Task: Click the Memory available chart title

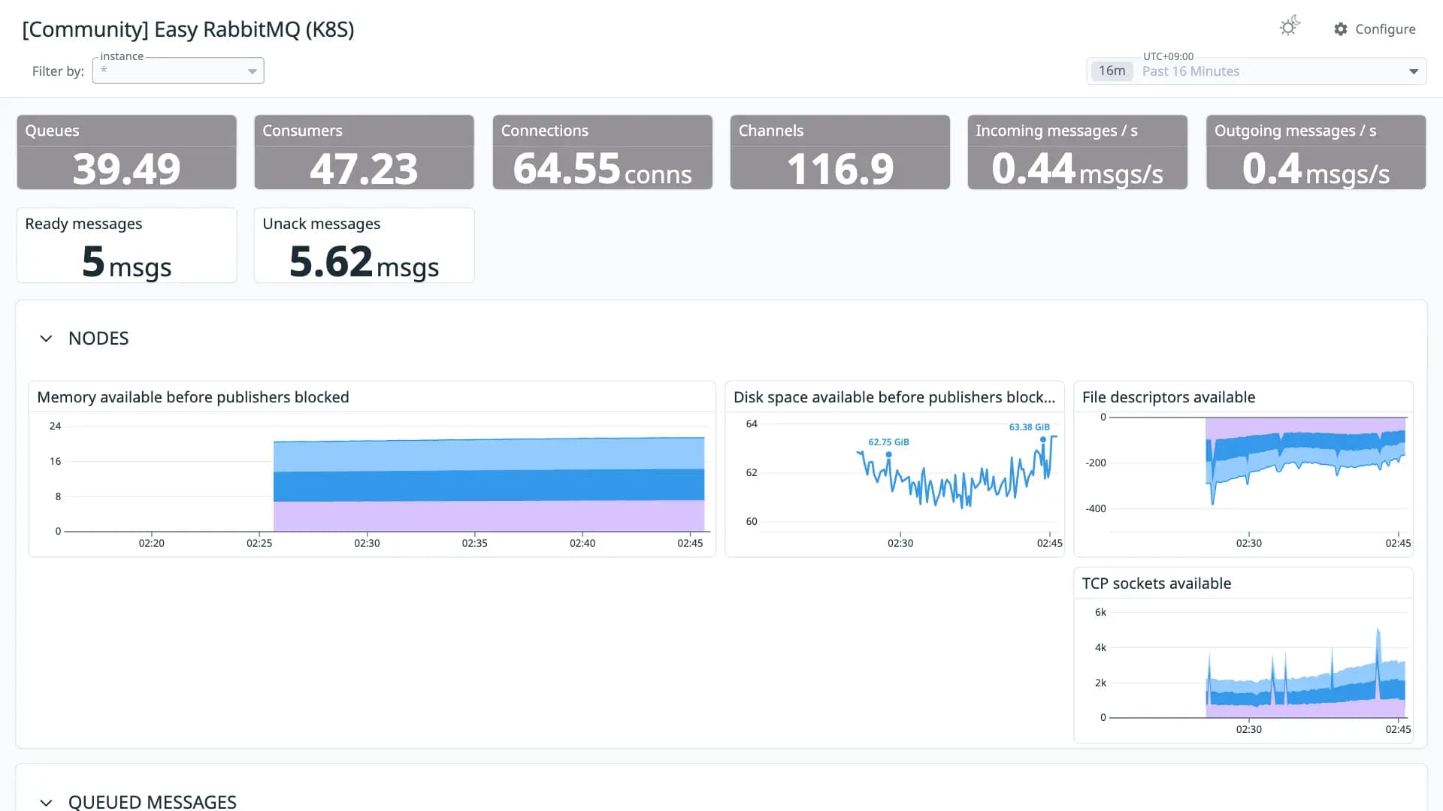Action: (x=193, y=397)
